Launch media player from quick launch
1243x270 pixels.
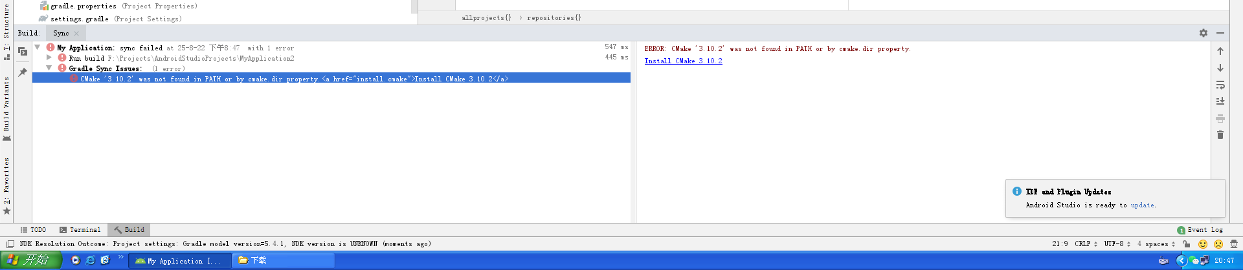75,260
